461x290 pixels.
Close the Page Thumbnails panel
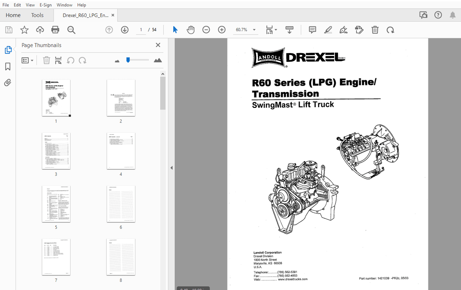(158, 45)
